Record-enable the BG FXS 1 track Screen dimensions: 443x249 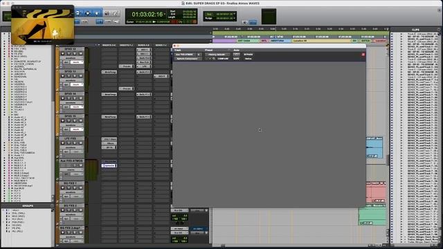coord(63,187)
